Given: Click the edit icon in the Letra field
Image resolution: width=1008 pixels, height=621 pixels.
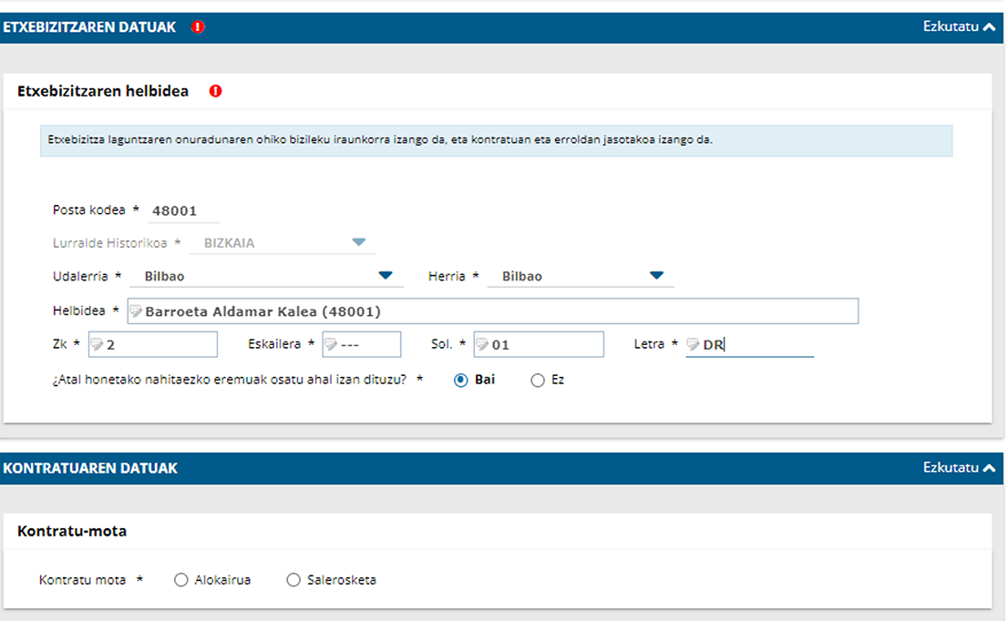Looking at the screenshot, I should [x=694, y=343].
